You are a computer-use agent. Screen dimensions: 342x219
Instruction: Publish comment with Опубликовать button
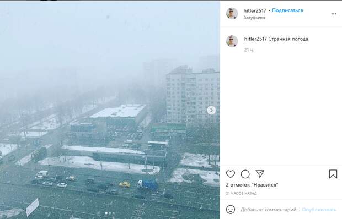pos(319,210)
